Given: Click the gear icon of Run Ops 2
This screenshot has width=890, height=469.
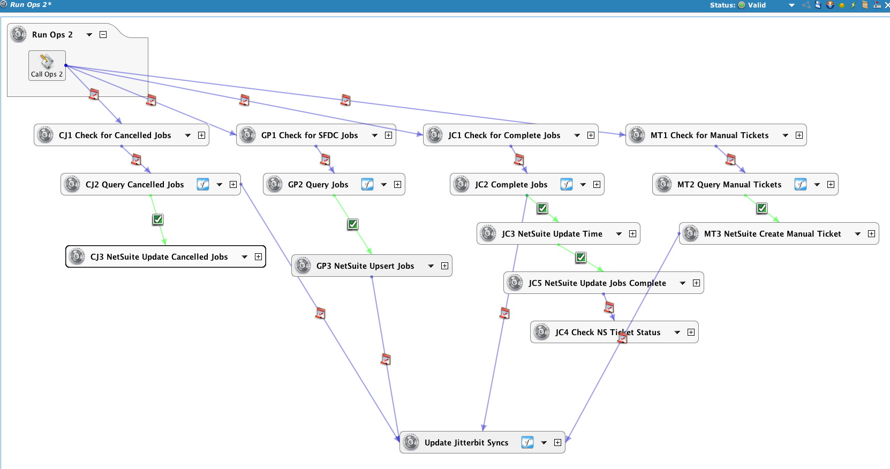Looking at the screenshot, I should point(19,34).
